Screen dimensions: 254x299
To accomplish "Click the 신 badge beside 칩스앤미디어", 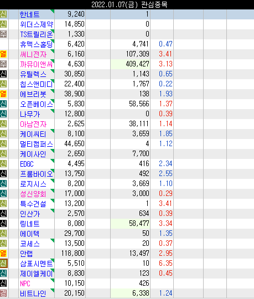I will click(3, 84).
